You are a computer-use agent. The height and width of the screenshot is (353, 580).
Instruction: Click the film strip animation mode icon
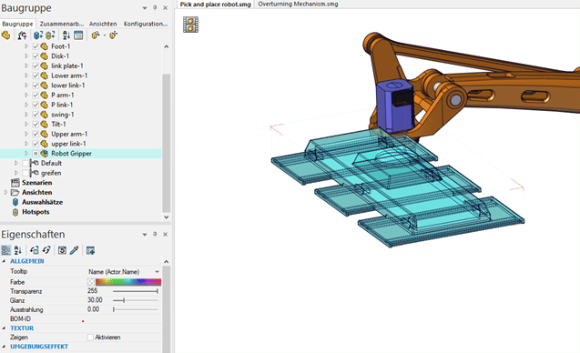click(190, 25)
